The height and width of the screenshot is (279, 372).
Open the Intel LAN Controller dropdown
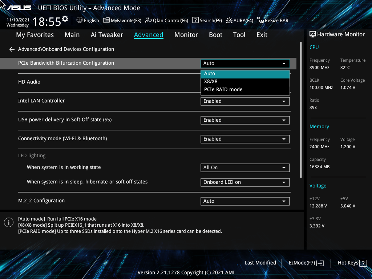click(x=245, y=101)
